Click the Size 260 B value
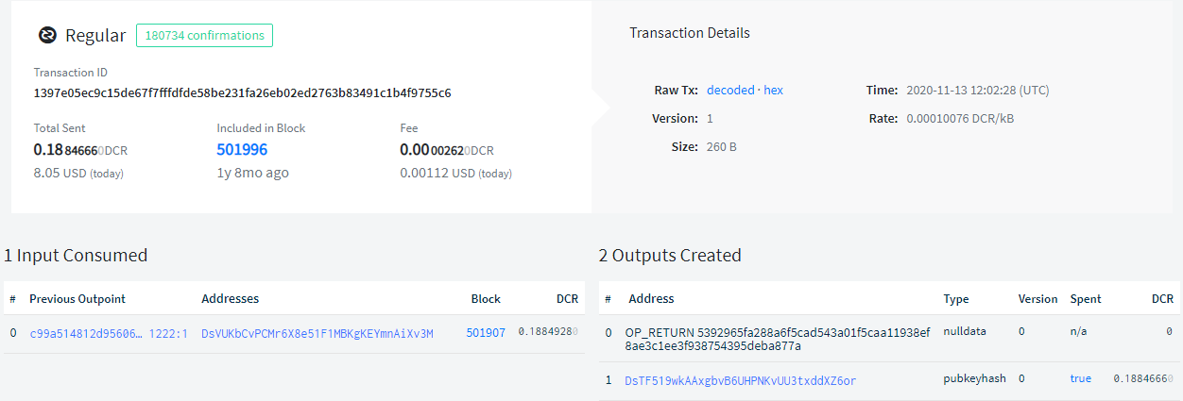This screenshot has height=401, width=1183. coord(722,147)
